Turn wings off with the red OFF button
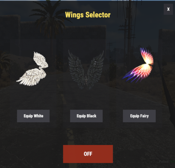Screen dimensions: 175x168 tap(88, 154)
